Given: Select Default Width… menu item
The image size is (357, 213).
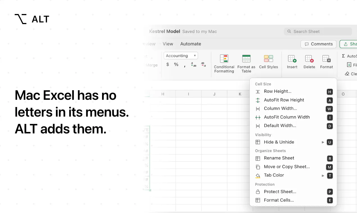Looking at the screenshot, I should 293,126.
